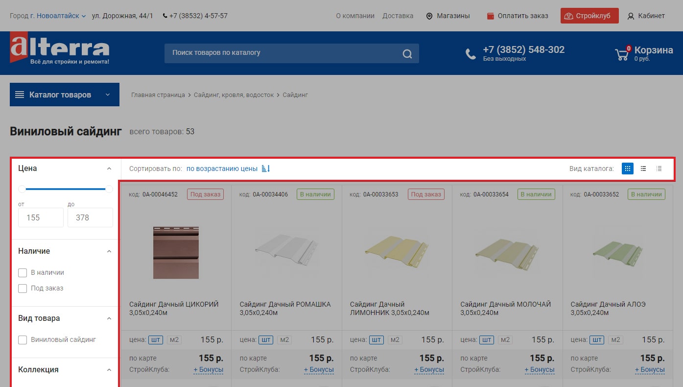Expand the "Каталог товаров" menu
Viewport: 683px width, 387px height.
(x=65, y=95)
